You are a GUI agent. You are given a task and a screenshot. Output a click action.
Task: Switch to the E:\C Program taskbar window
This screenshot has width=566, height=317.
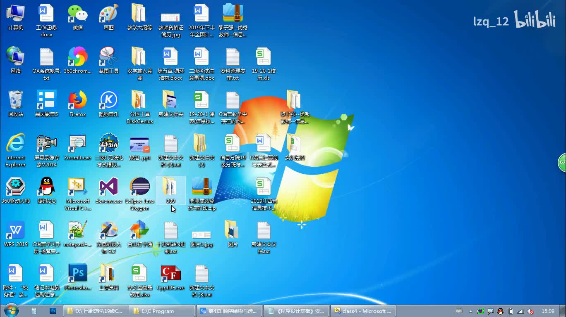pyautogui.click(x=162, y=311)
